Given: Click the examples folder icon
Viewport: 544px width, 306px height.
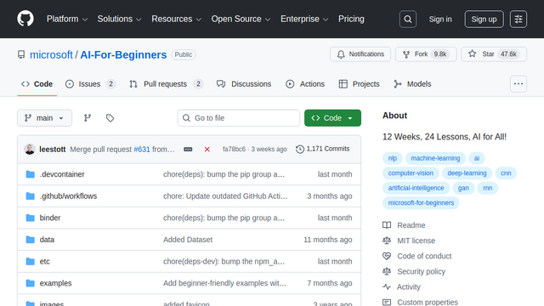Looking at the screenshot, I should point(31,283).
